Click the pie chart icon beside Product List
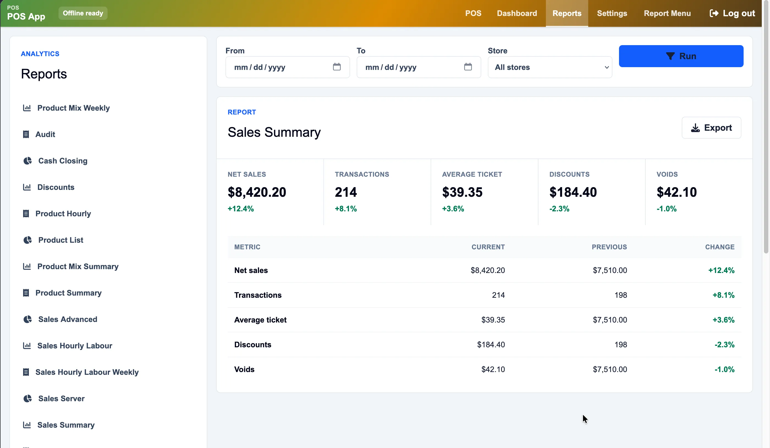This screenshot has height=448, width=770. tap(28, 240)
